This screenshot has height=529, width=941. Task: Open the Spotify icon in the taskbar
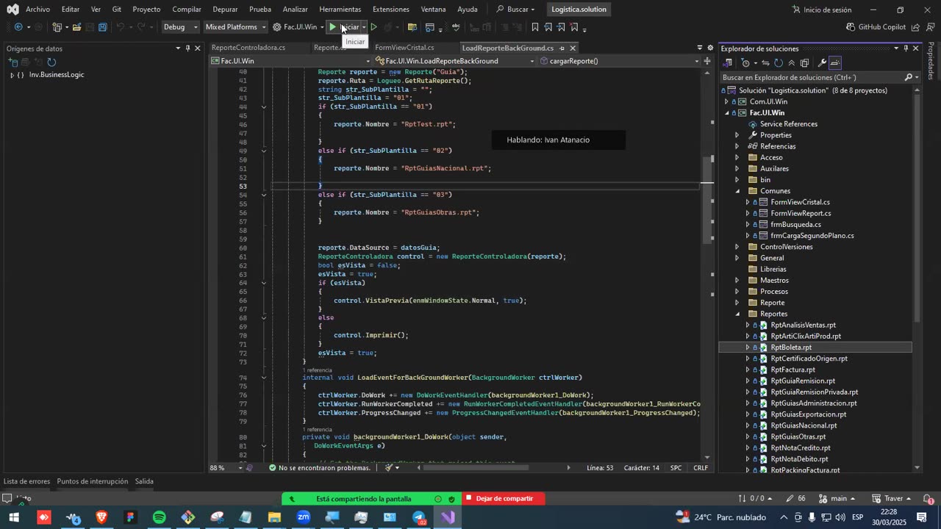pos(159,517)
